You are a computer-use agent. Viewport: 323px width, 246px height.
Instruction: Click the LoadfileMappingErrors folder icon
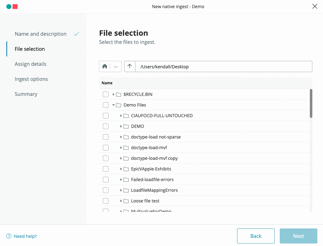point(126,191)
